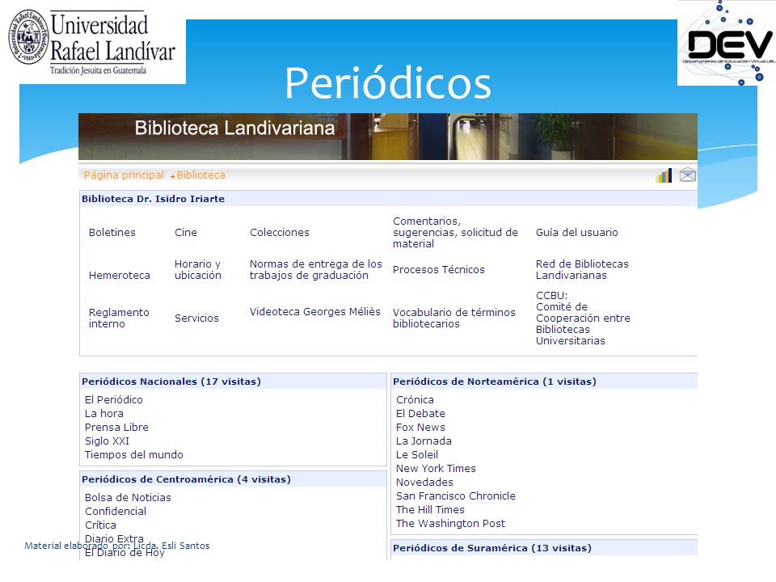This screenshot has height=582, width=776.
Task: Click the Periódicos de Norteamérica header
Action: pos(495,382)
